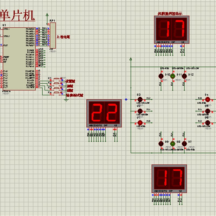This screenshot has width=216, height=216.
Task: Select the seven-segment display showing 22
Action: pos(104,113)
